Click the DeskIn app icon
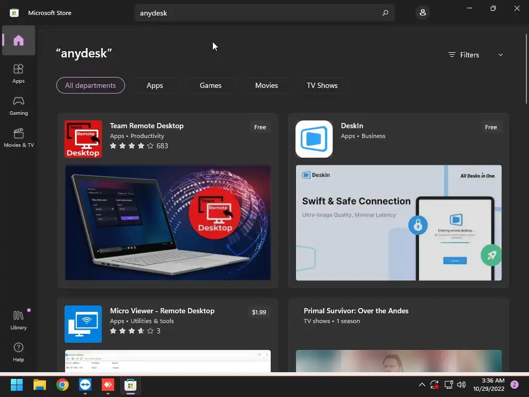 tap(314, 139)
